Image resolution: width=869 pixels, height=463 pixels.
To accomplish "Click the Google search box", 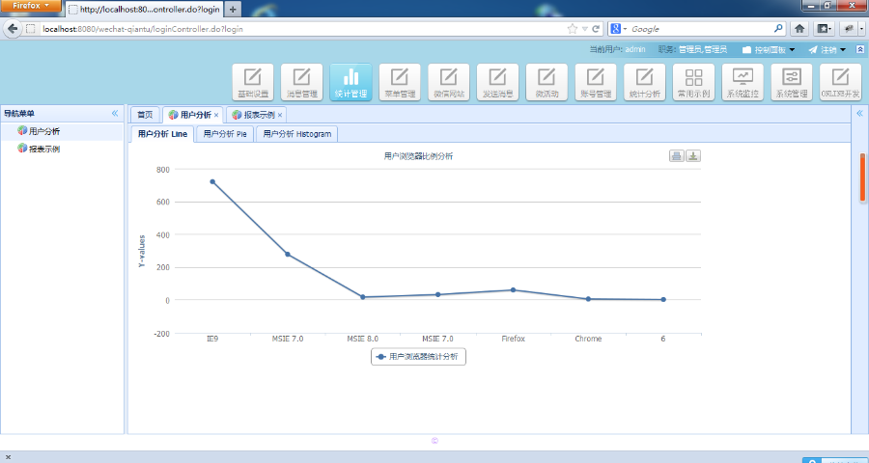I will point(701,29).
